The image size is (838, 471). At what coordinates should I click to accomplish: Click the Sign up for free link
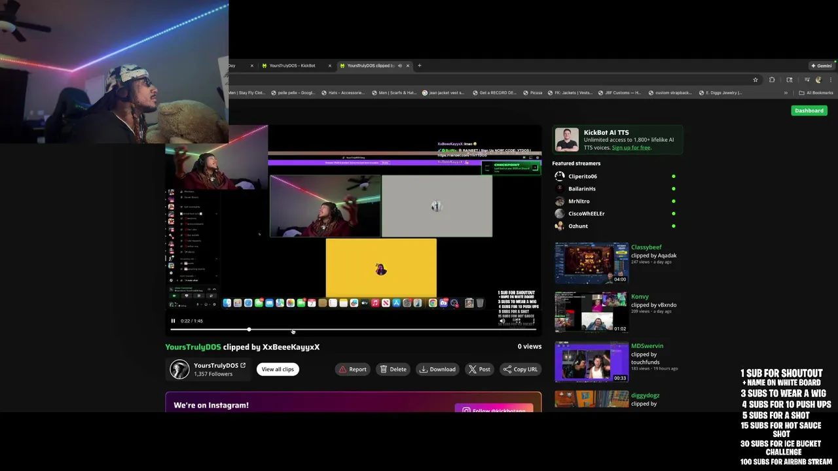pyautogui.click(x=631, y=148)
